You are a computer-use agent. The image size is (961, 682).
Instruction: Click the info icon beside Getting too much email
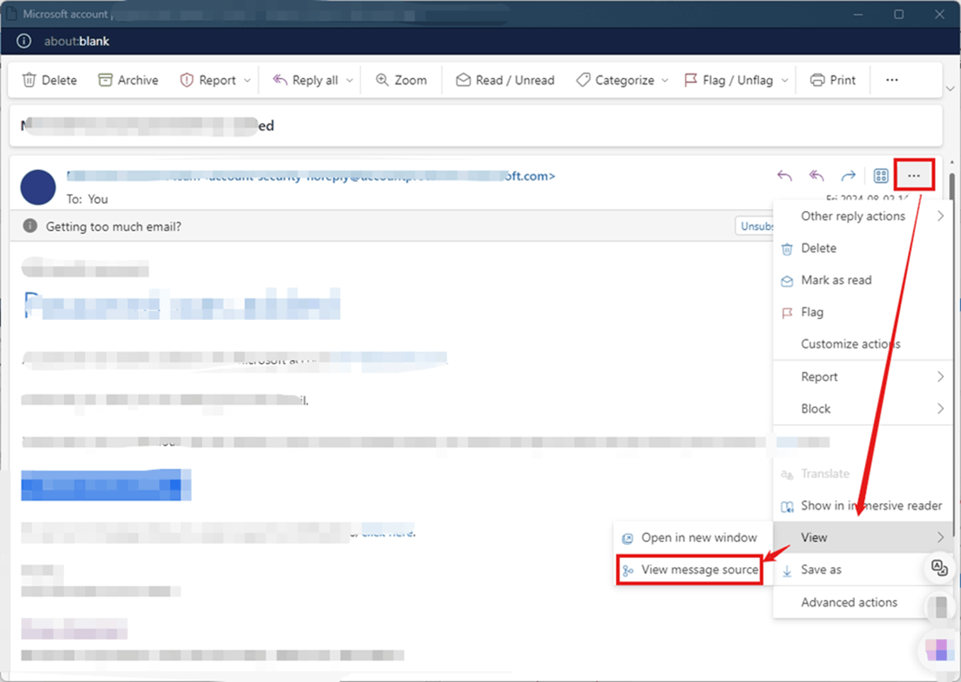pos(30,225)
